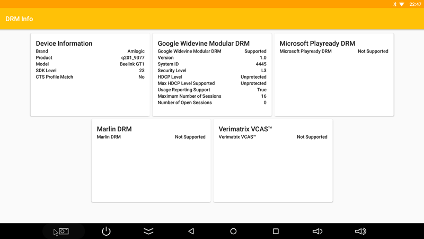
Task: Tap the 22:47 clock
Action: 416,4
